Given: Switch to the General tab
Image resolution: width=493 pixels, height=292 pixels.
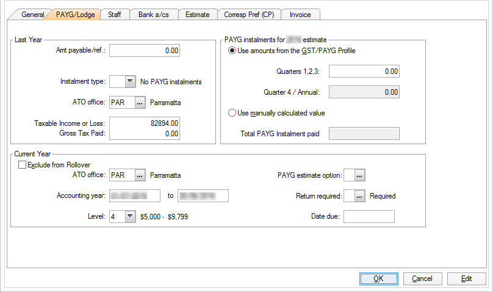Looking at the screenshot, I should pyautogui.click(x=33, y=14).
